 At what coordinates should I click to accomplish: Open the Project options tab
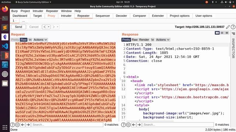pyautogui.click(x=180, y=16)
